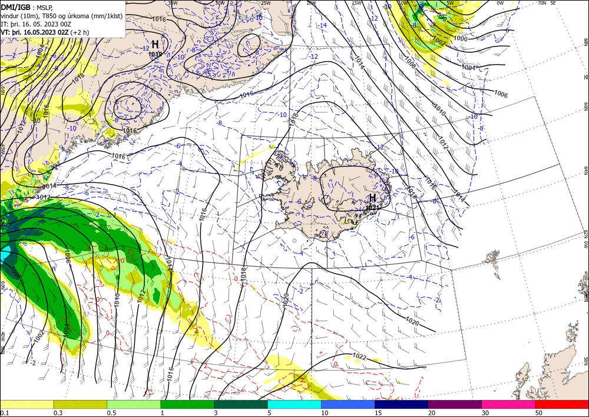The image size is (589, 417).
Task: Click the legend value '15'
Action: pyautogui.click(x=378, y=413)
